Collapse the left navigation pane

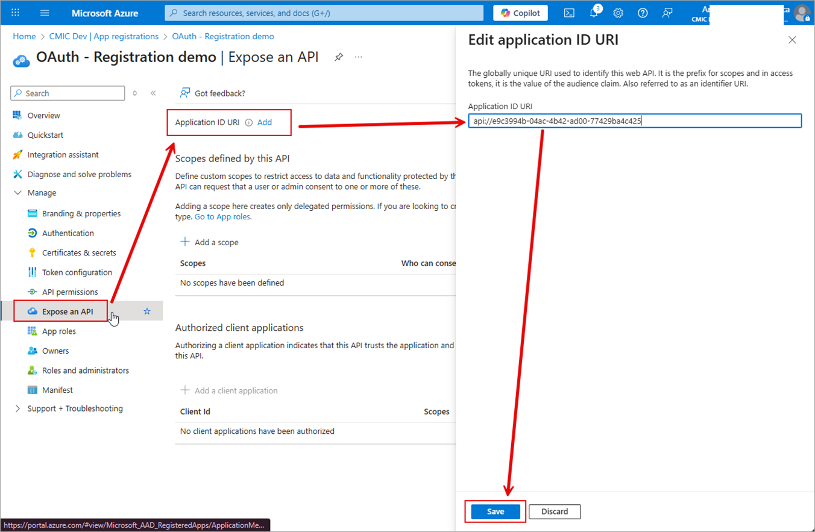[x=154, y=93]
